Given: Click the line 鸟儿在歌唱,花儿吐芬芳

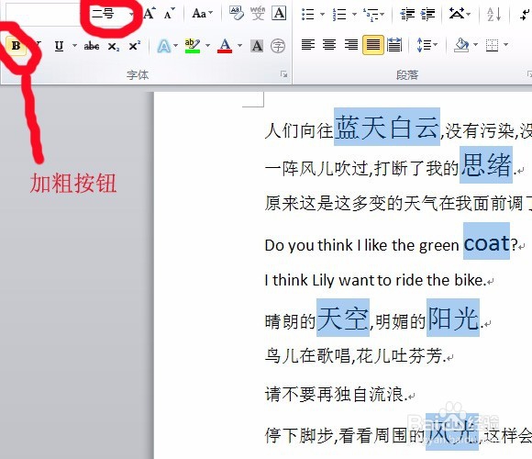Looking at the screenshot, I should click(355, 356).
